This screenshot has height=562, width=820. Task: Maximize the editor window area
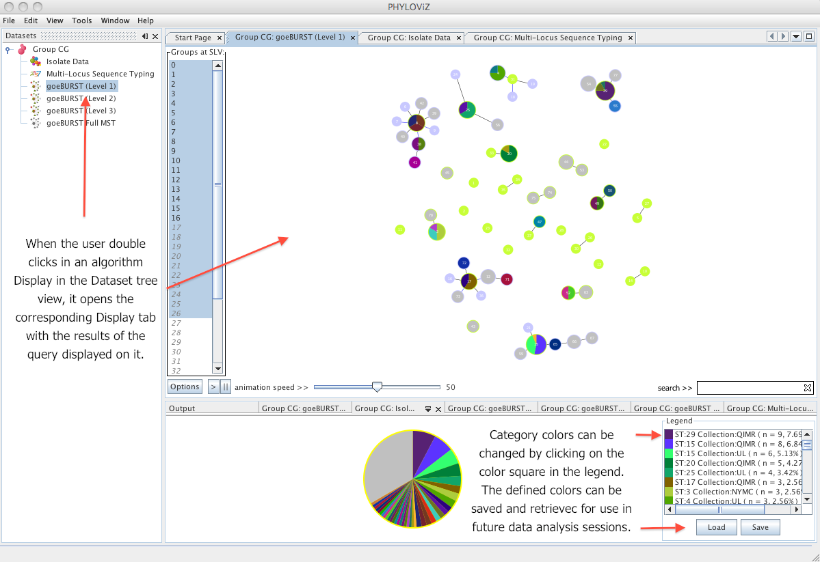(809, 36)
